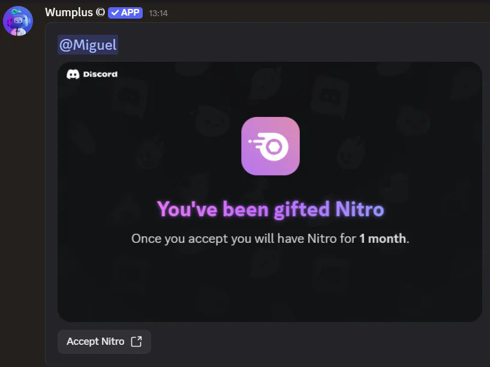Open the Wumplus bot avatar

18,21
